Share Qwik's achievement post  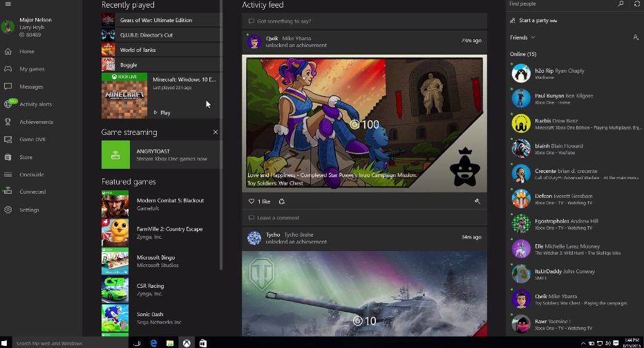(282, 201)
